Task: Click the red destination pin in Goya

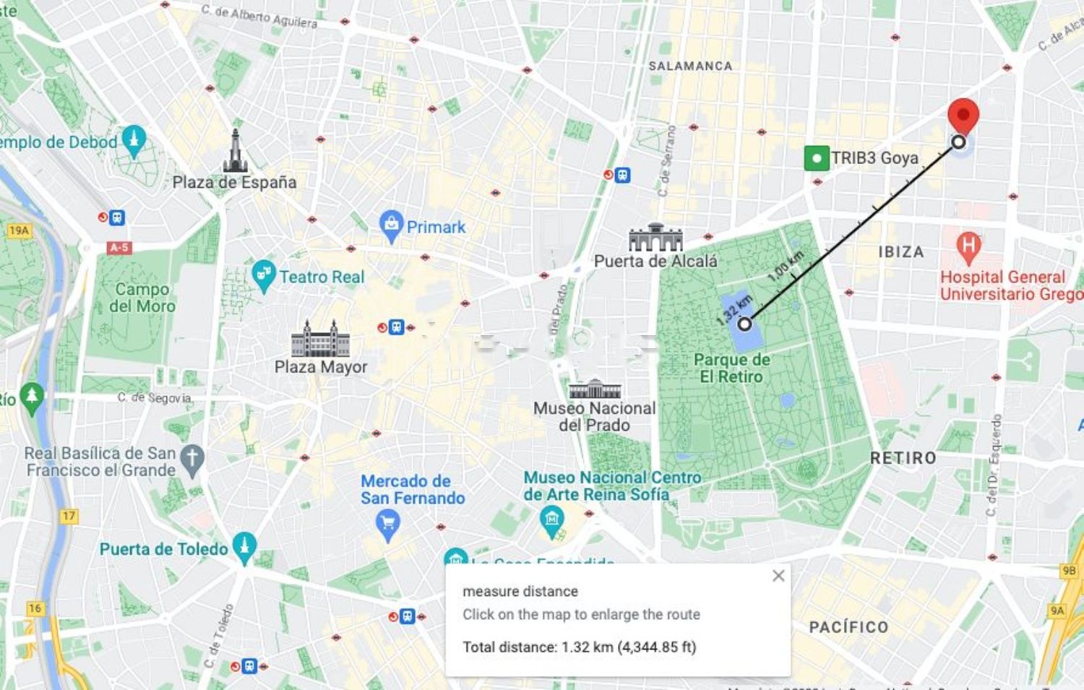Action: [963, 116]
